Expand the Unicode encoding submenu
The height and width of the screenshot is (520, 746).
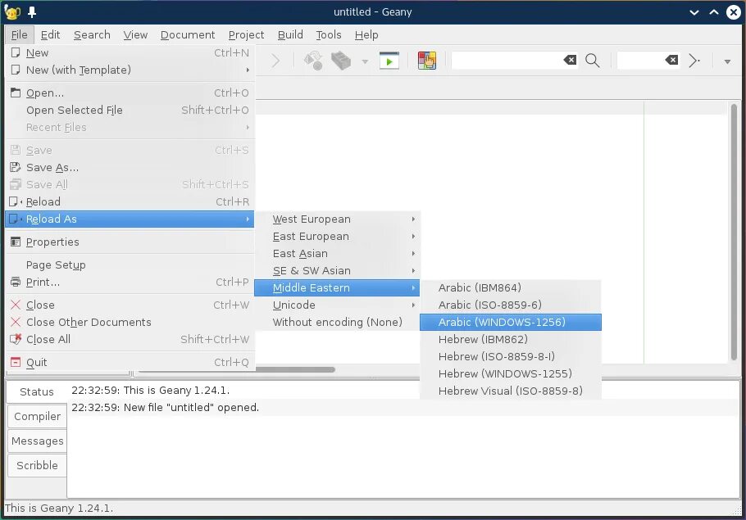[x=337, y=305]
